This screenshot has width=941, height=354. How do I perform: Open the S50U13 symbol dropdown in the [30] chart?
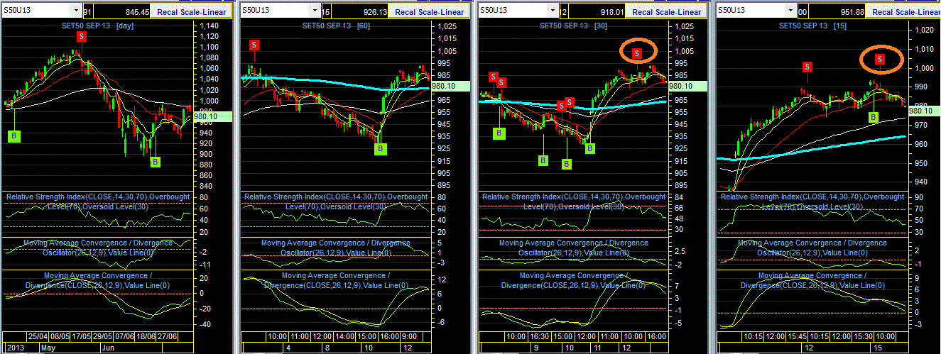tap(553, 11)
